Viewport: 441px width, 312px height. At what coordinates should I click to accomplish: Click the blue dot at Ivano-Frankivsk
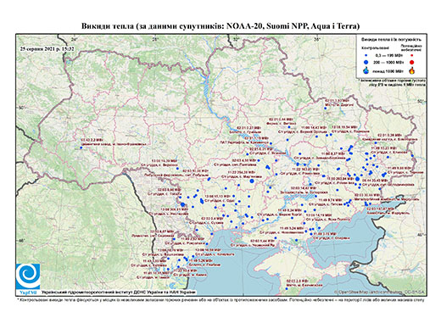click(81, 148)
